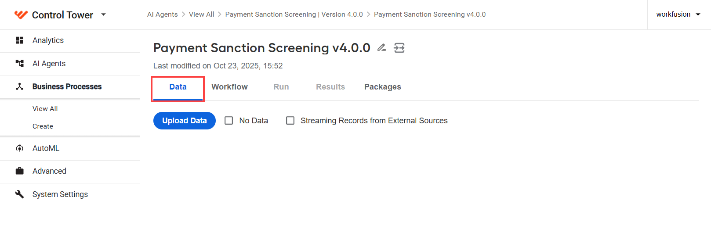
Task: Open the Packages tab
Action: tap(382, 87)
